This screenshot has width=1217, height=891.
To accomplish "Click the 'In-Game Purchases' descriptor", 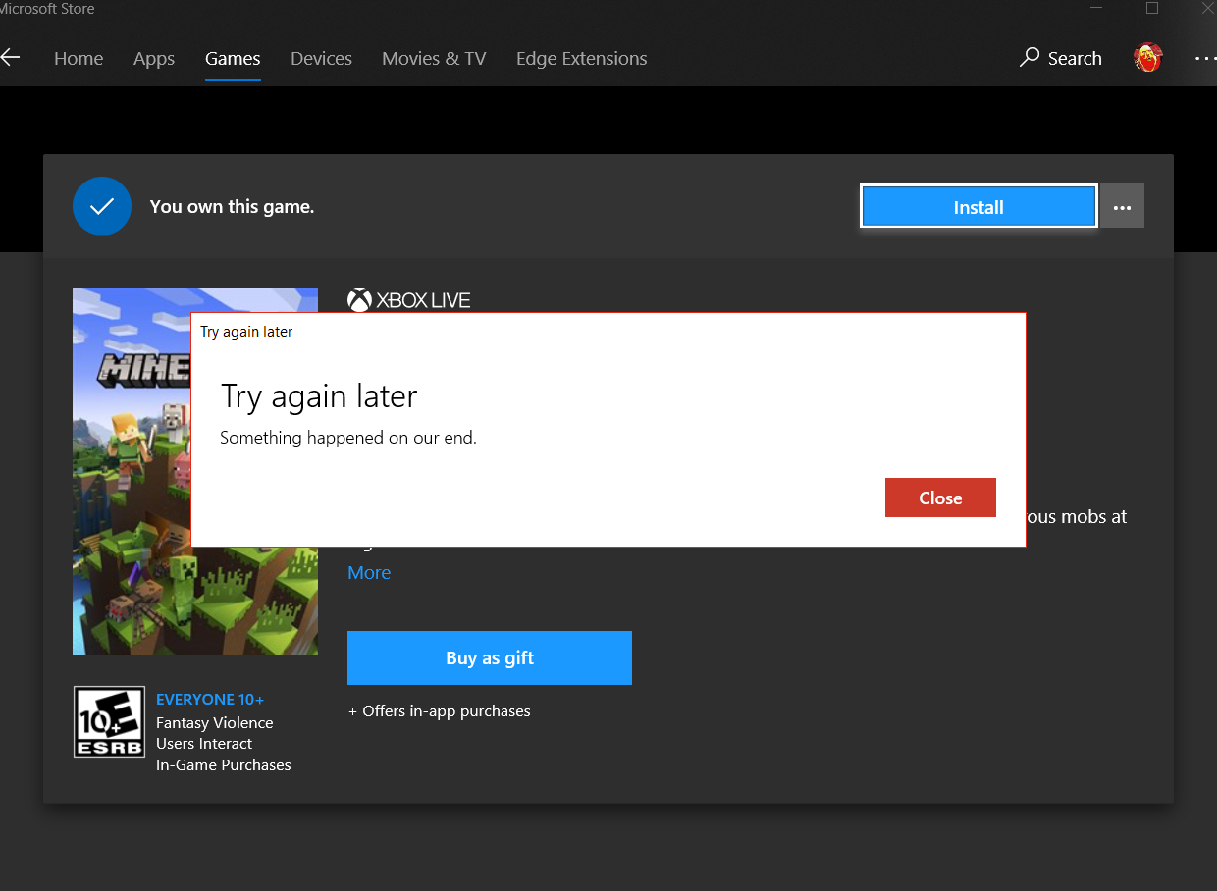I will pyautogui.click(x=224, y=765).
